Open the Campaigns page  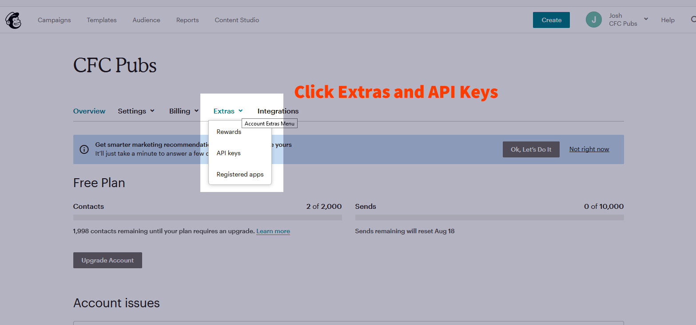[x=54, y=20]
